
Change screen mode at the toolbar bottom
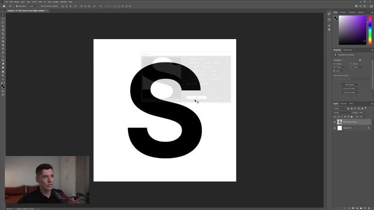(x=3, y=95)
